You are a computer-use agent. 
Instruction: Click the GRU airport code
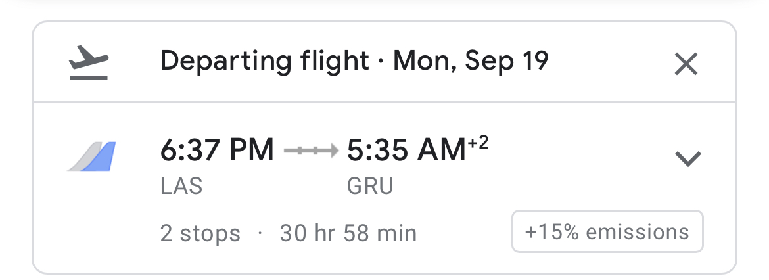[370, 187]
